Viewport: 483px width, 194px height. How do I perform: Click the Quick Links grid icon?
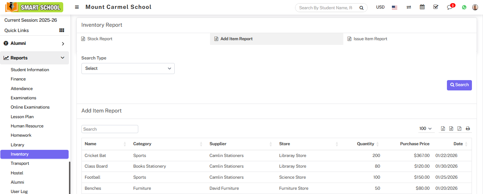[x=62, y=30]
